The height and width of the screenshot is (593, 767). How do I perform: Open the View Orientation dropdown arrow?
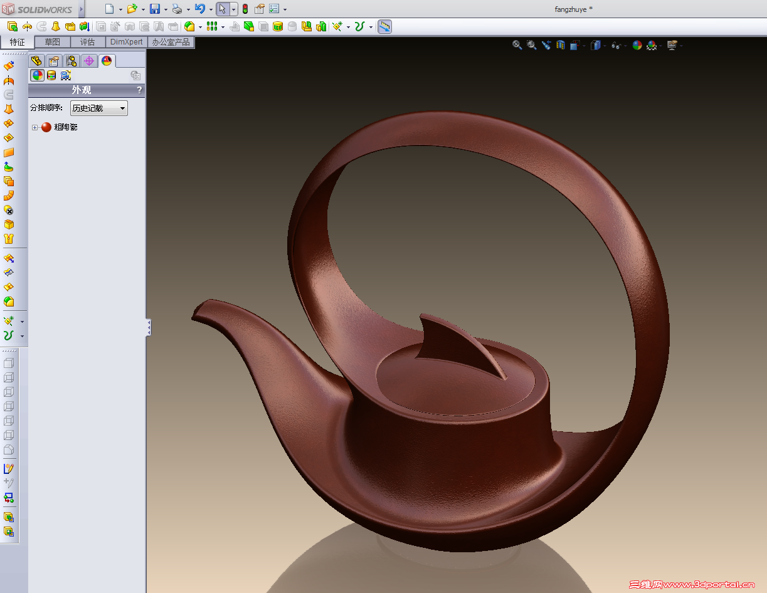pyautogui.click(x=585, y=45)
